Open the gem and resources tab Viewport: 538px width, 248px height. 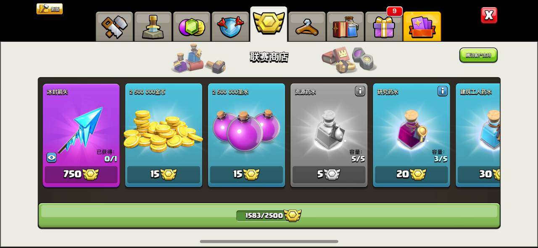[192, 27]
